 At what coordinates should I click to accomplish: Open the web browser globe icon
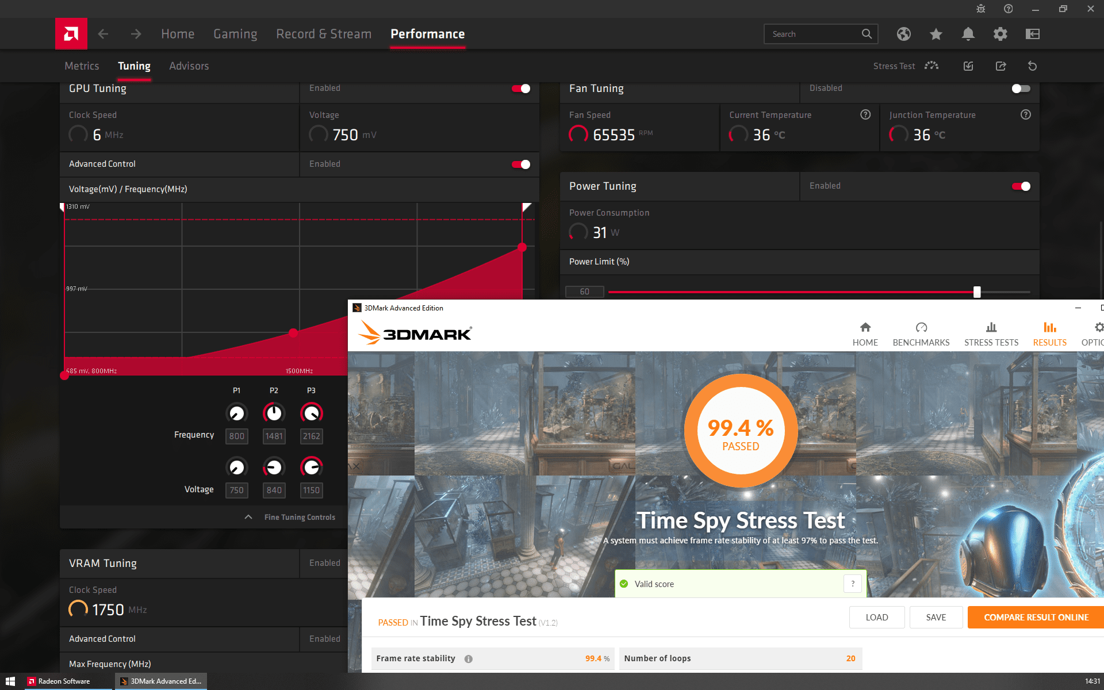click(904, 34)
